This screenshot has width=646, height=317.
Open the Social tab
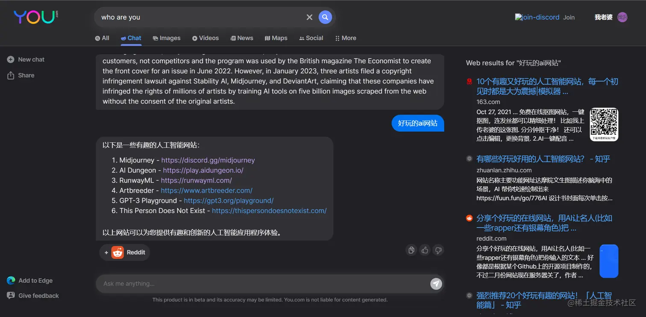[311, 38]
